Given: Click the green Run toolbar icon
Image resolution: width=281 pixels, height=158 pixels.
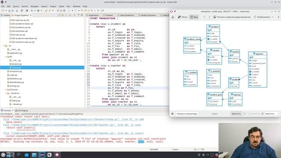Looking at the screenshot, I should tap(38, 11).
